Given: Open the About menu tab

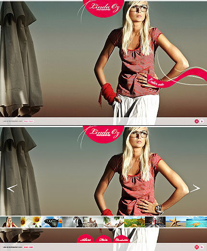Looking at the screenshot, I should [86, 239].
